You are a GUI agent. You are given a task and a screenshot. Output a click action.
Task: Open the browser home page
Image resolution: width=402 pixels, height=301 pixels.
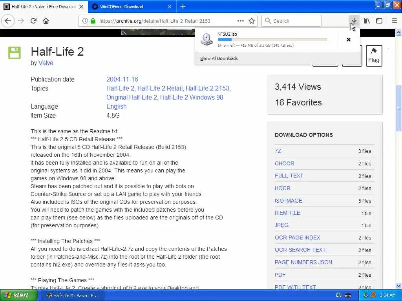click(46, 21)
